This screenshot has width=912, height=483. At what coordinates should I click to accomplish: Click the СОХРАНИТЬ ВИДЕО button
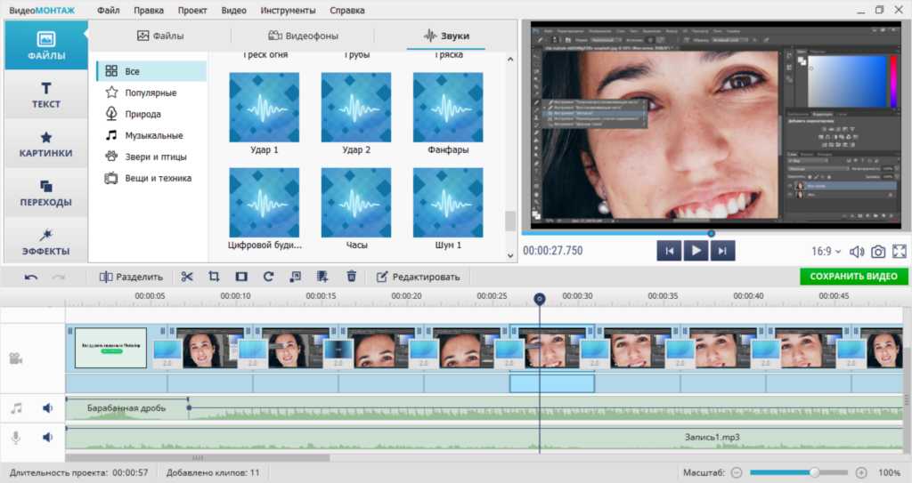(853, 277)
